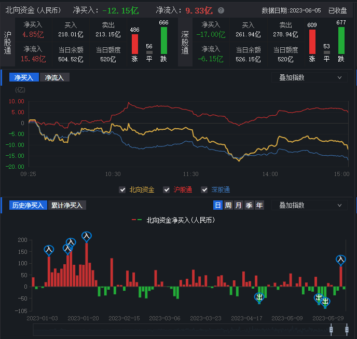Click the tallest 入 marker near 2023-01-20
Viewport: 357px width, 339px height.
pyautogui.click(x=87, y=236)
